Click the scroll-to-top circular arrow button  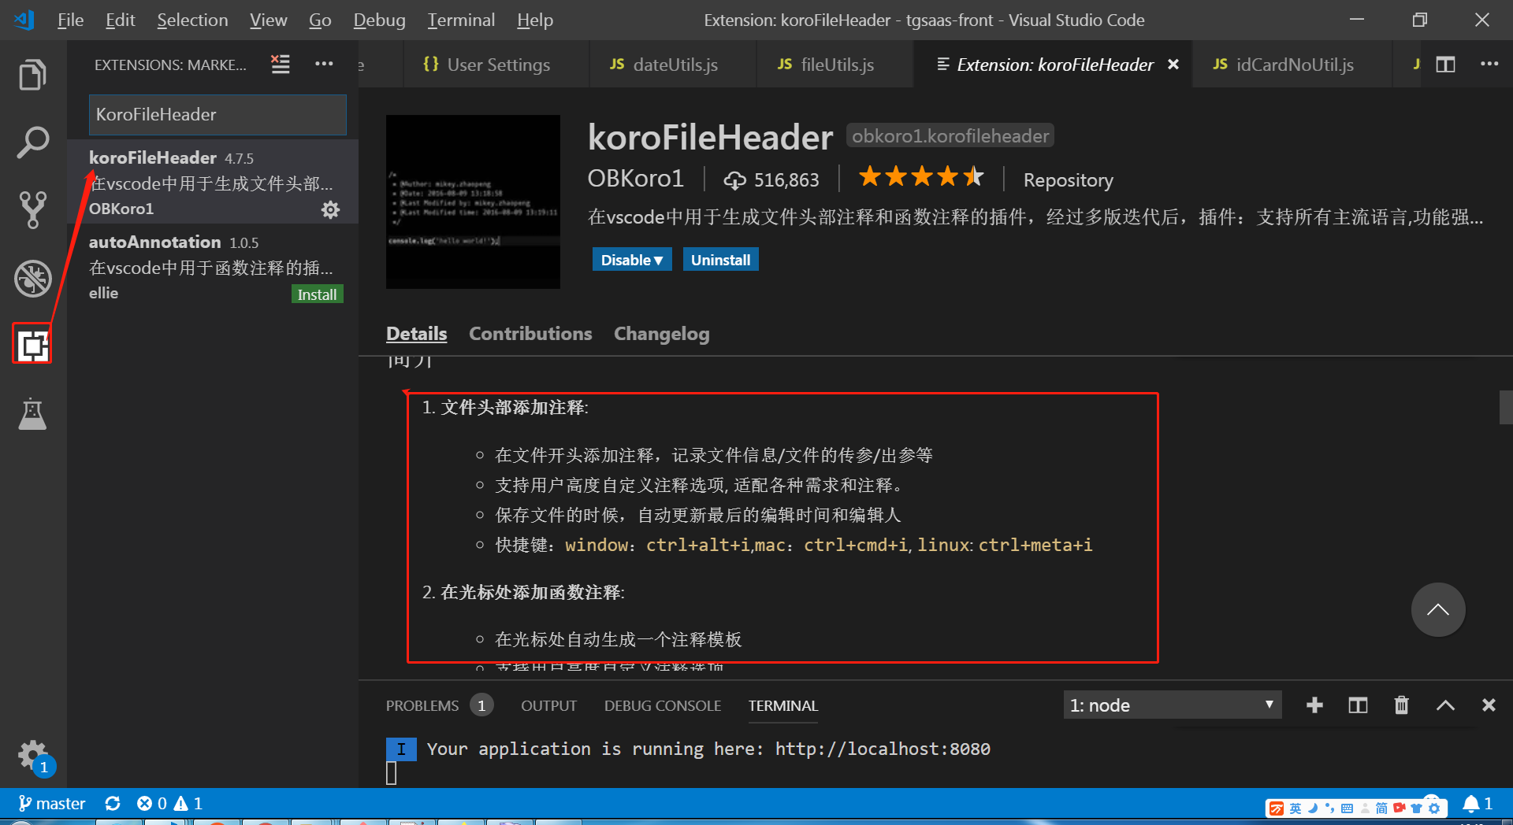click(1437, 609)
